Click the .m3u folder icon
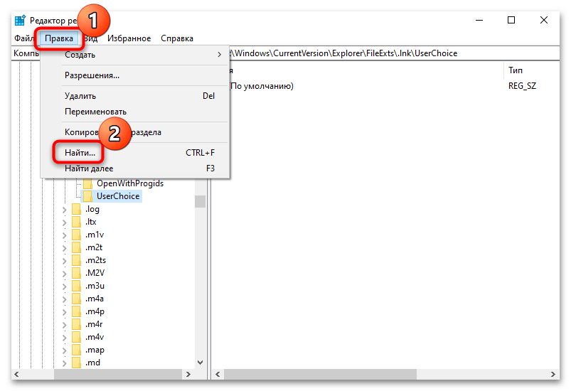 click(76, 286)
